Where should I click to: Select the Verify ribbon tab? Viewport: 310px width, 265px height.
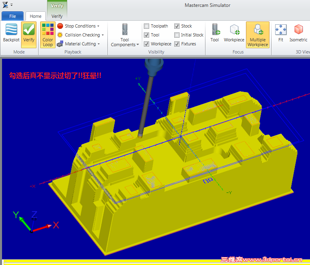click(x=57, y=16)
